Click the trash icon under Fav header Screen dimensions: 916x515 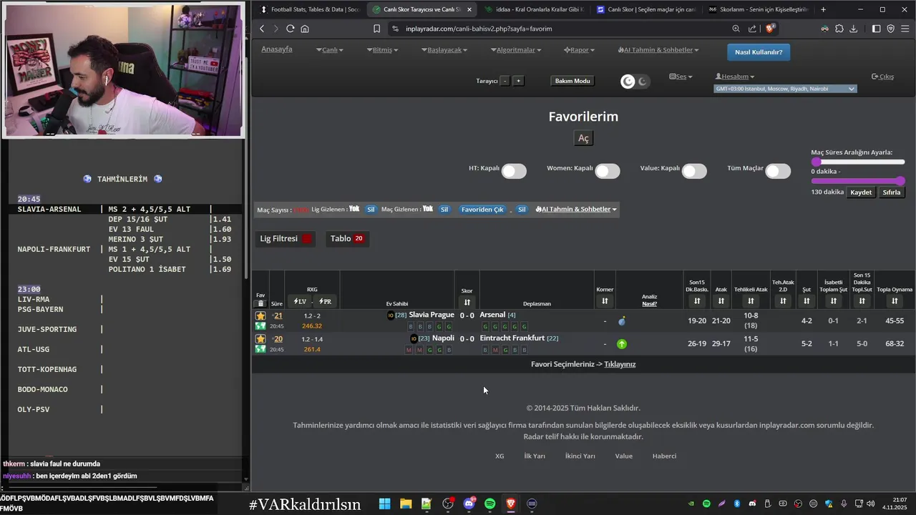(x=260, y=303)
